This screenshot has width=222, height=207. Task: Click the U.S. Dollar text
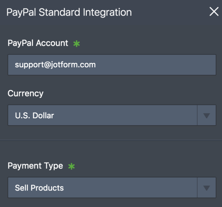[x=35, y=115]
